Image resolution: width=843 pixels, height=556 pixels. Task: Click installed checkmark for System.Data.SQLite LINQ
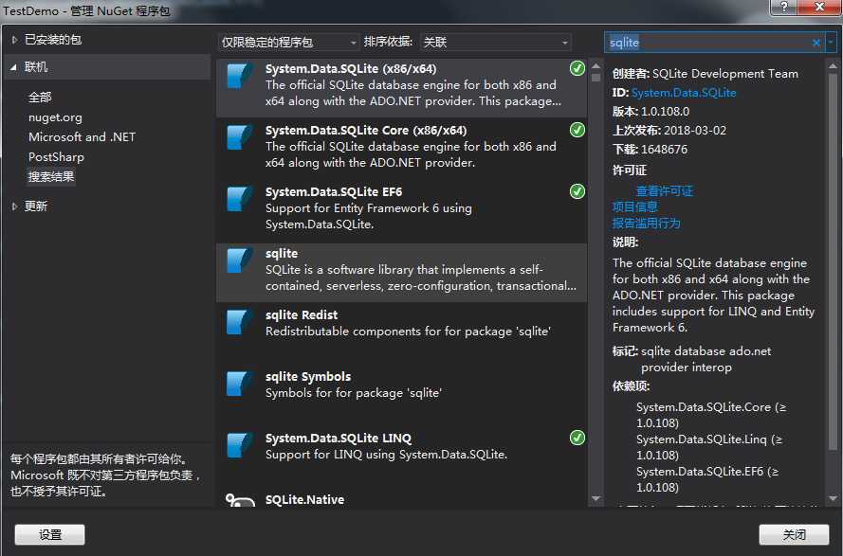click(577, 438)
